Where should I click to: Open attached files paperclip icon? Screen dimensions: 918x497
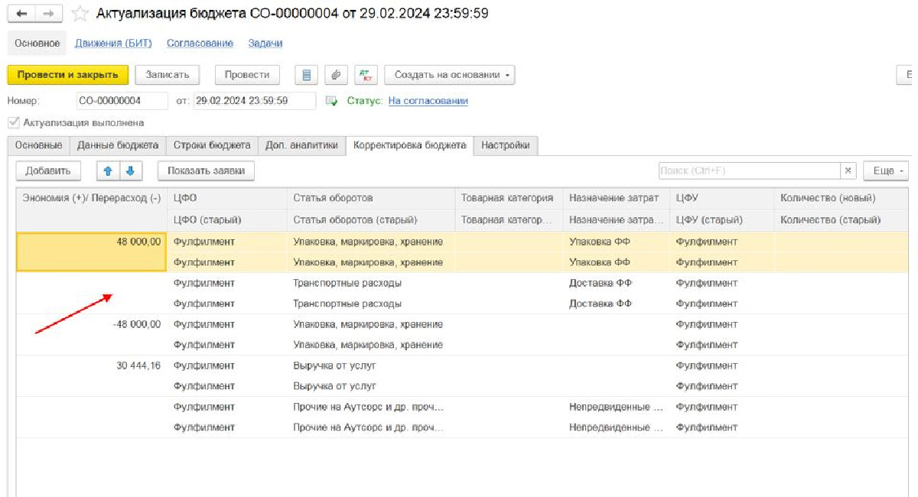pos(336,75)
